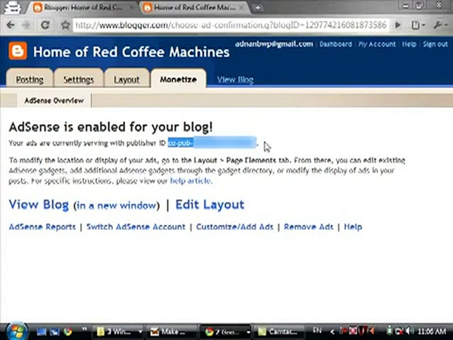Open the '3 Win...' taskbar group

pyautogui.click(x=115, y=331)
